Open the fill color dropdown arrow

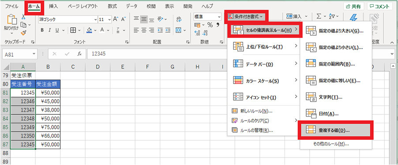[95, 30]
